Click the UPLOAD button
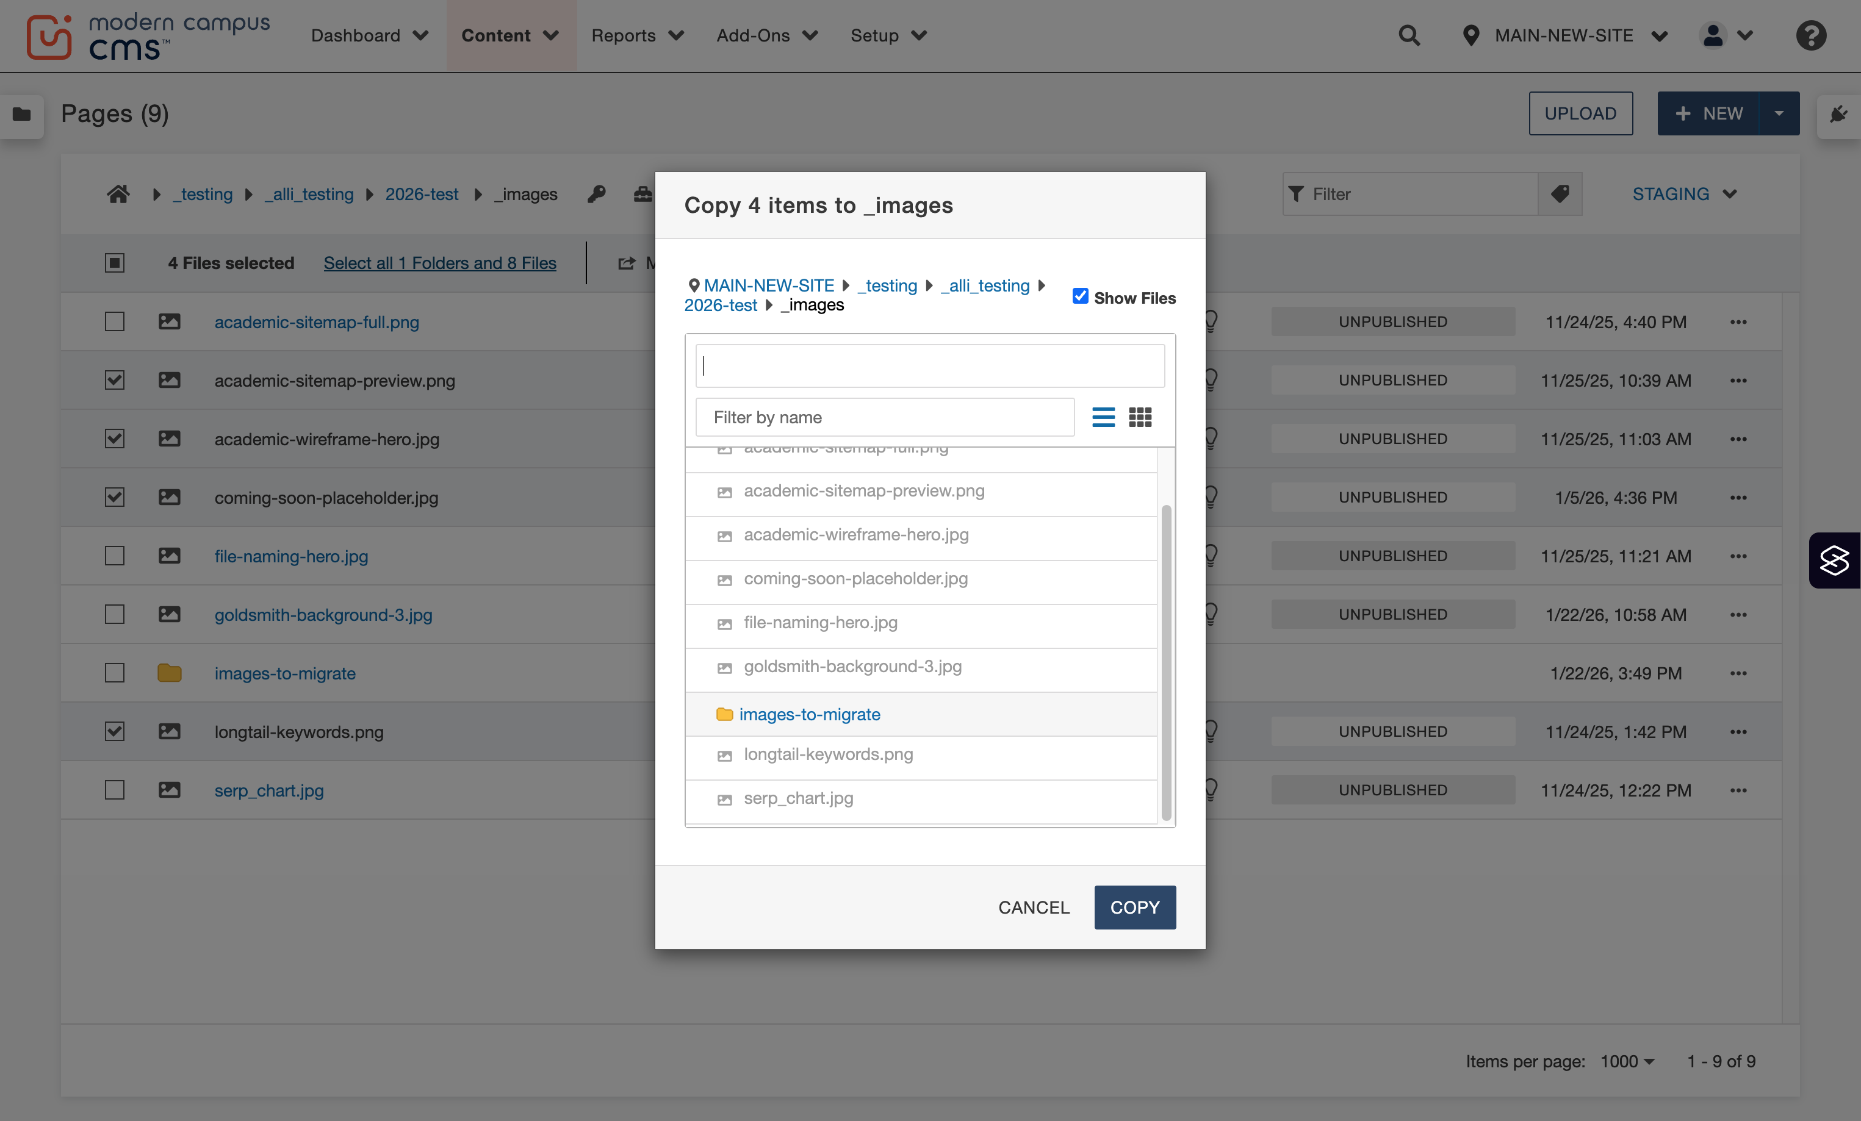This screenshot has width=1861, height=1121. pyautogui.click(x=1580, y=114)
